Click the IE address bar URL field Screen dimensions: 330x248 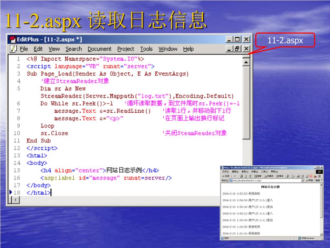point(265,181)
